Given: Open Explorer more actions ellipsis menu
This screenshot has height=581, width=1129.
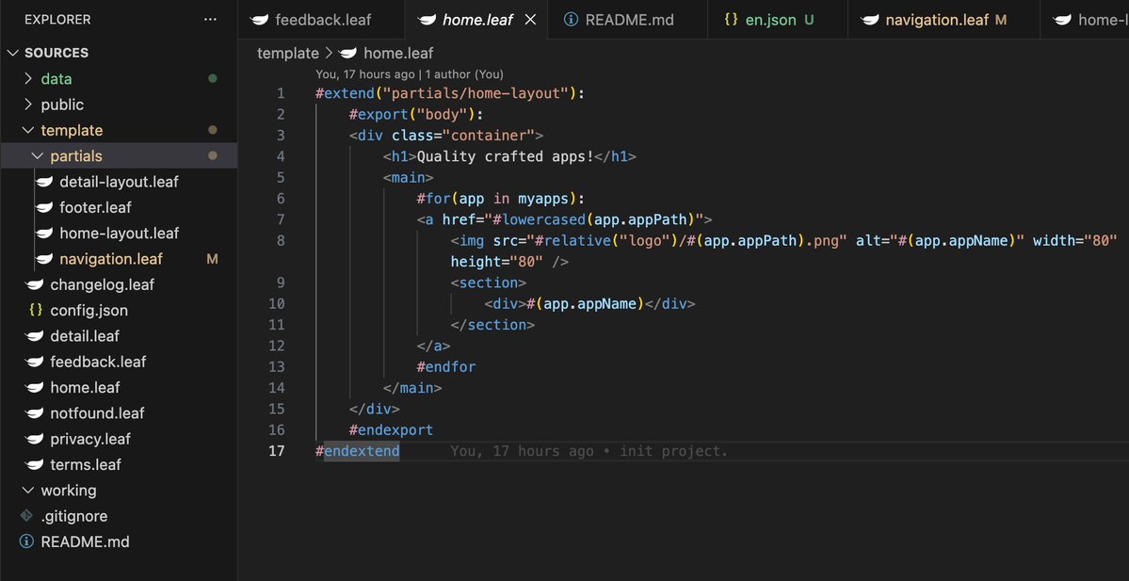Looking at the screenshot, I should pos(210,20).
